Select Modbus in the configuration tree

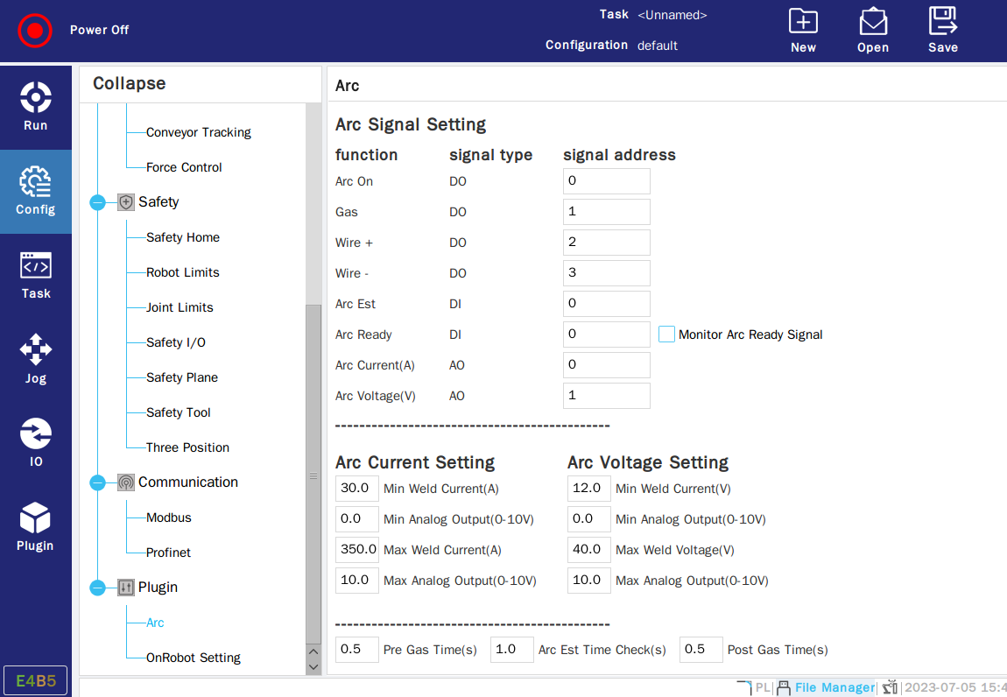click(168, 517)
